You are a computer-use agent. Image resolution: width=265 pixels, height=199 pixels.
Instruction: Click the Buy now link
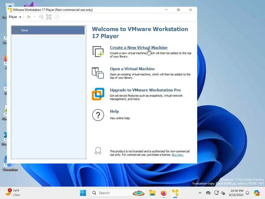click(178, 155)
